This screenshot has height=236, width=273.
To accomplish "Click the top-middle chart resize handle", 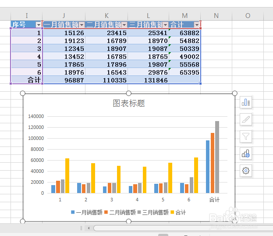I will click(128, 93).
